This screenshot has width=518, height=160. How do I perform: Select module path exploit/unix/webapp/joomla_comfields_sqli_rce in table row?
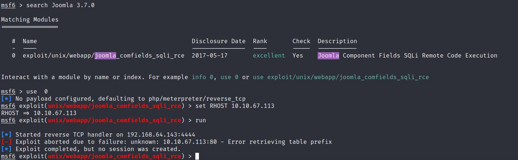(104, 56)
